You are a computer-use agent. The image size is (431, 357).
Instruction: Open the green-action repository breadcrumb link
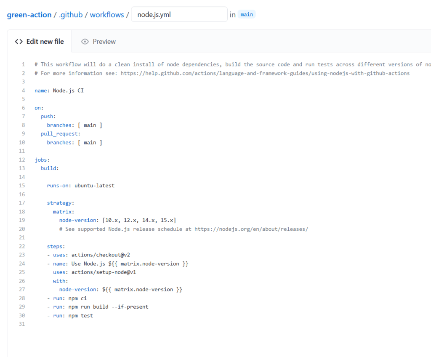(x=29, y=15)
